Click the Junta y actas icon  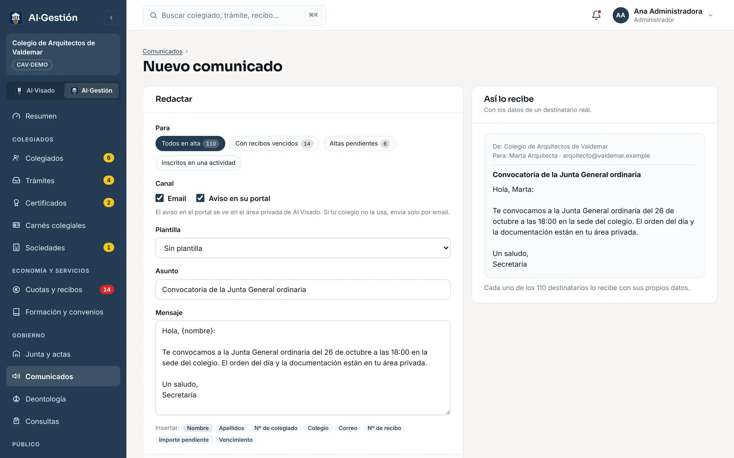point(16,354)
